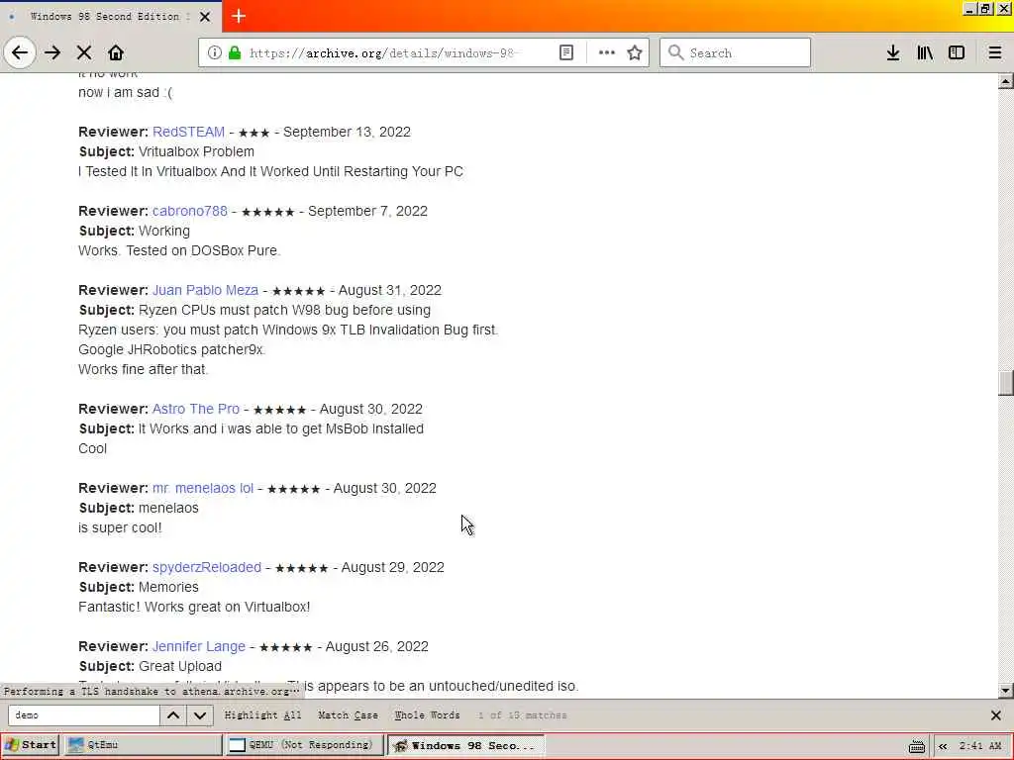Viewport: 1014px width, 760px height.
Task: Click the 2:41 AM clock
Action: pyautogui.click(x=980, y=746)
